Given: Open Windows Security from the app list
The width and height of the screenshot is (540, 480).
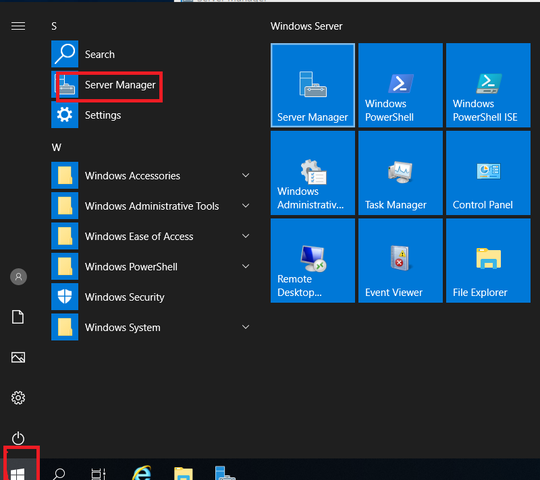Looking at the screenshot, I should tap(151, 297).
